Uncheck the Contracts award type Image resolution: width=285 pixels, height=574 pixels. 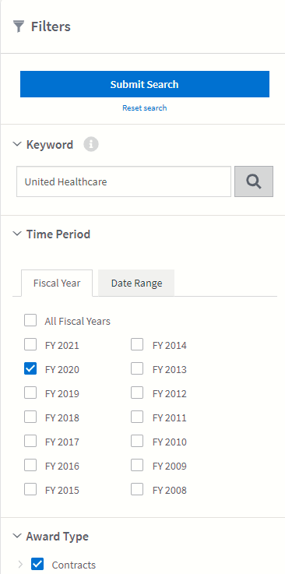(37, 564)
